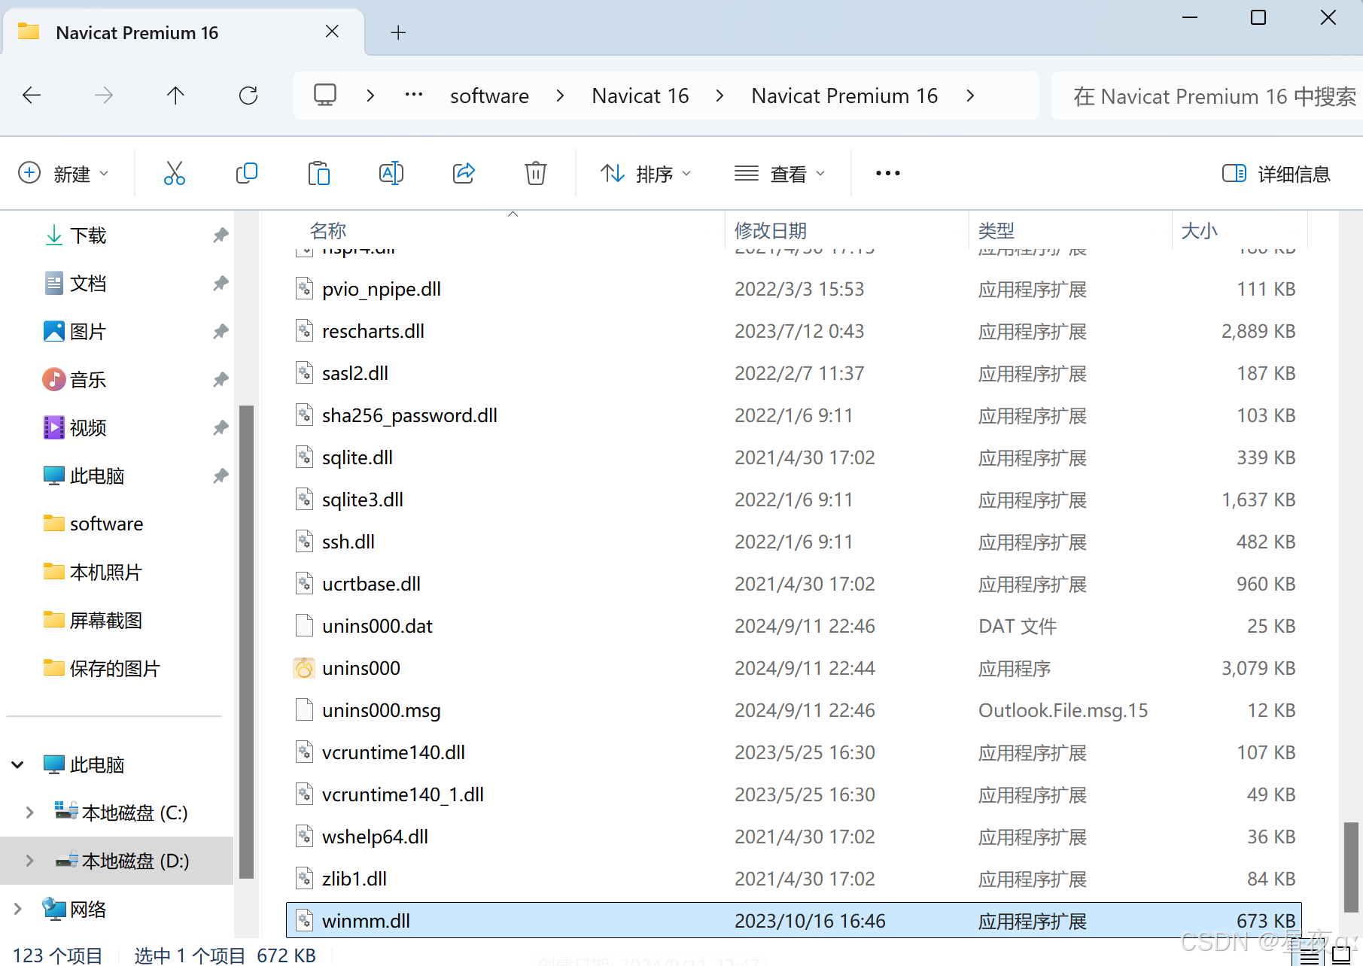Open 文档 in quick access
The width and height of the screenshot is (1363, 966).
88,284
